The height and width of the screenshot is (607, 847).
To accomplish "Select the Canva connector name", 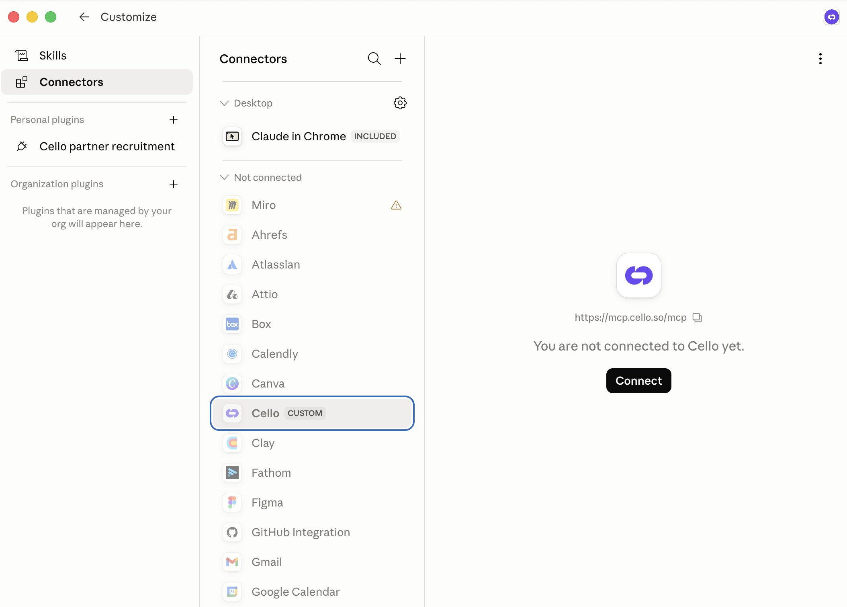I will (268, 383).
